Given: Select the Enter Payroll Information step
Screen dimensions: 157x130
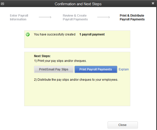Looking at the screenshot, I should click(x=19, y=17).
